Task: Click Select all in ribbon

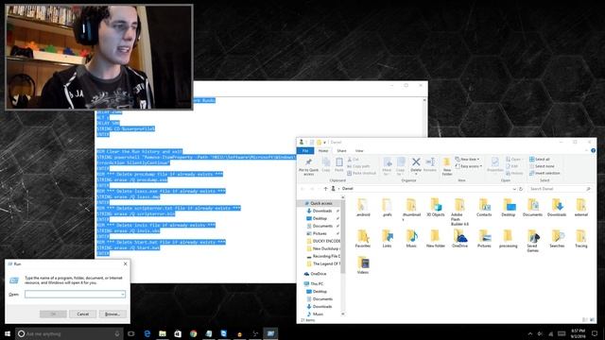Action: [540, 160]
